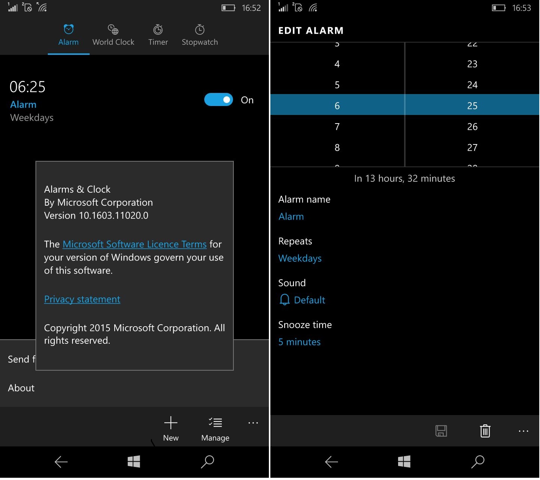Switch to the Stopwatch tab
This screenshot has height=480, width=540.
pos(200,35)
